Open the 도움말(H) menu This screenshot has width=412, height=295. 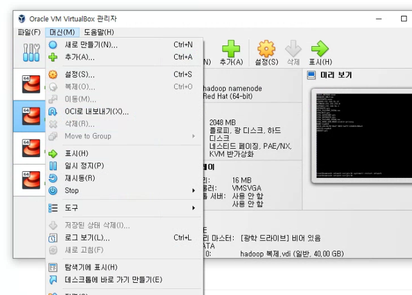[x=99, y=32]
